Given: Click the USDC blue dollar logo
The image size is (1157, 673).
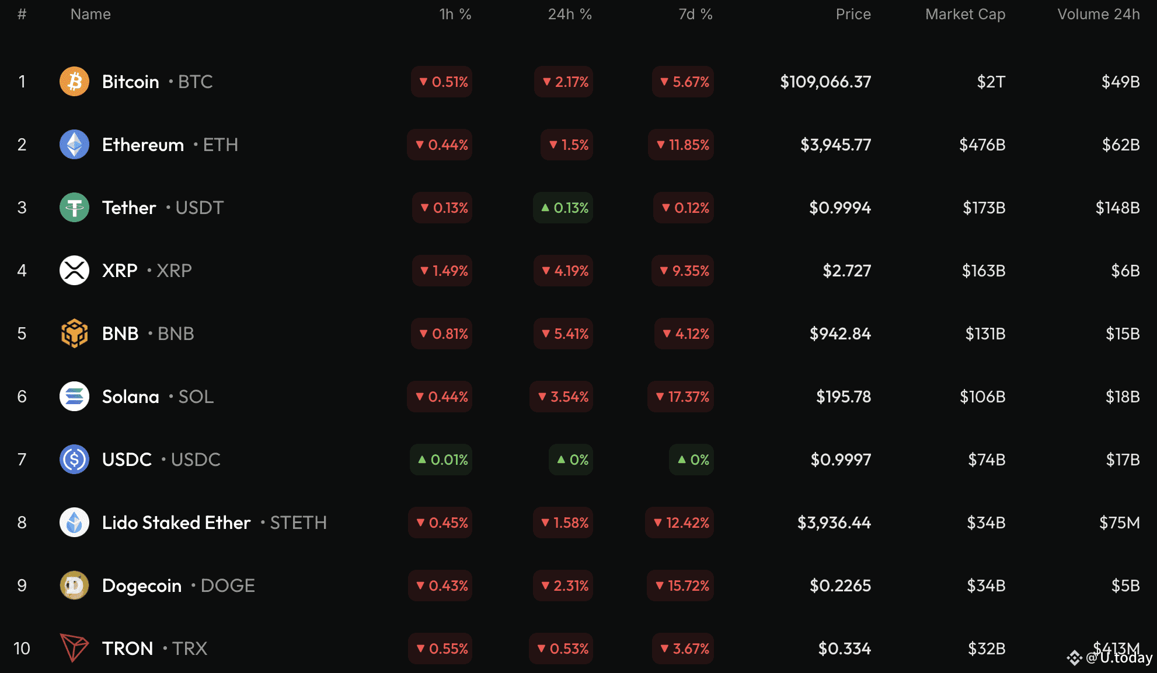Looking at the screenshot, I should pyautogui.click(x=74, y=460).
